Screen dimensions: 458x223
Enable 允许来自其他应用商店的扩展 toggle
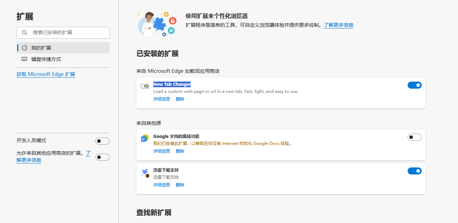[x=103, y=157]
